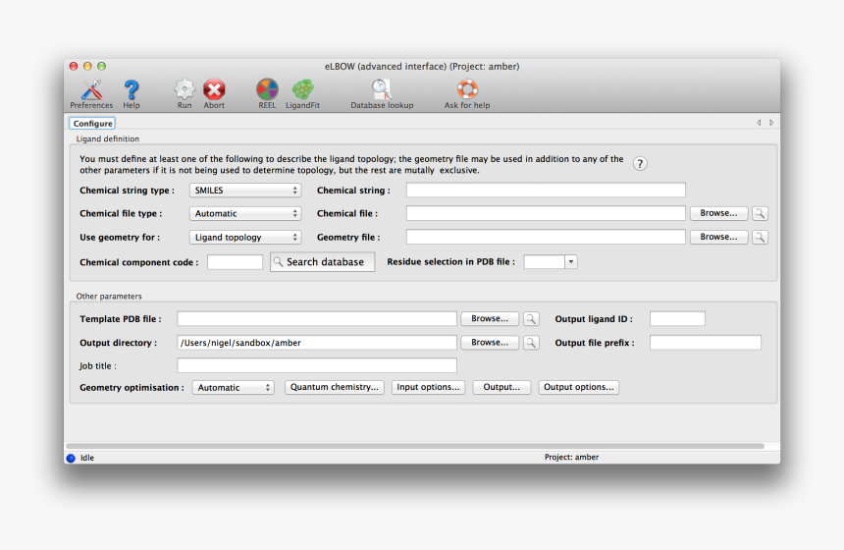Click the Chemical file path field
The height and width of the screenshot is (550, 844).
tap(546, 213)
